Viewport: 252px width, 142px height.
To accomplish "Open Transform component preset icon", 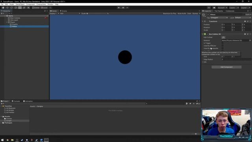I will 248,21.
